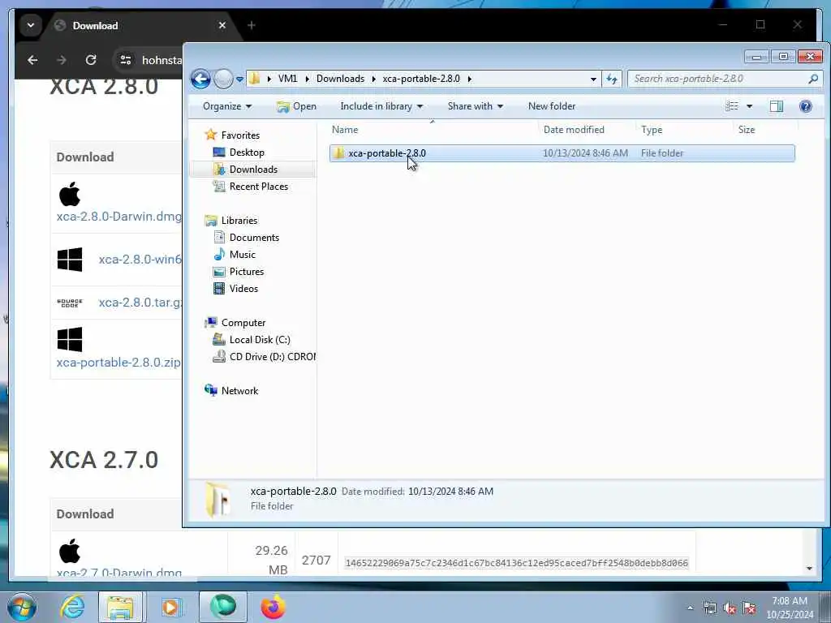Click xca-2.7.0-Darwin.dmg link in browser
The image size is (831, 623).
(118, 573)
